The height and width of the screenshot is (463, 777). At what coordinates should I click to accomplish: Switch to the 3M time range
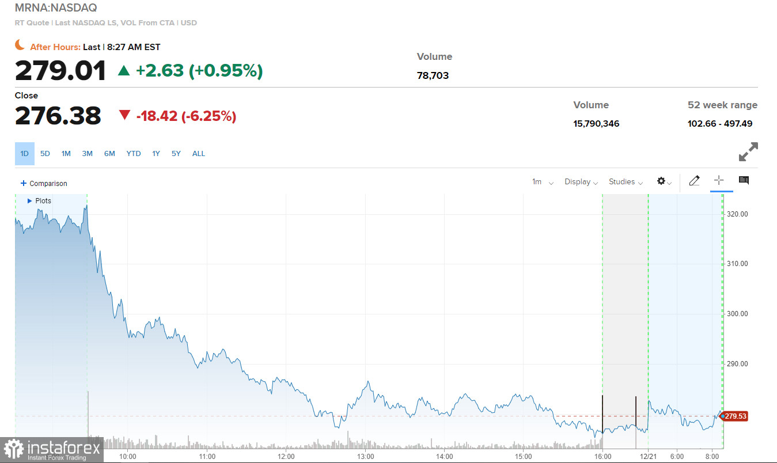(88, 154)
